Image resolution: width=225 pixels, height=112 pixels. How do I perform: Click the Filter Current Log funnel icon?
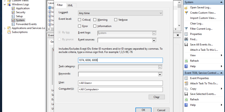coord(186,29)
